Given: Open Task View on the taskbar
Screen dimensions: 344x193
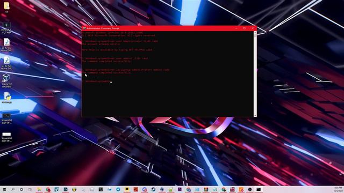Looking at the screenshot, I should tap(30, 189).
